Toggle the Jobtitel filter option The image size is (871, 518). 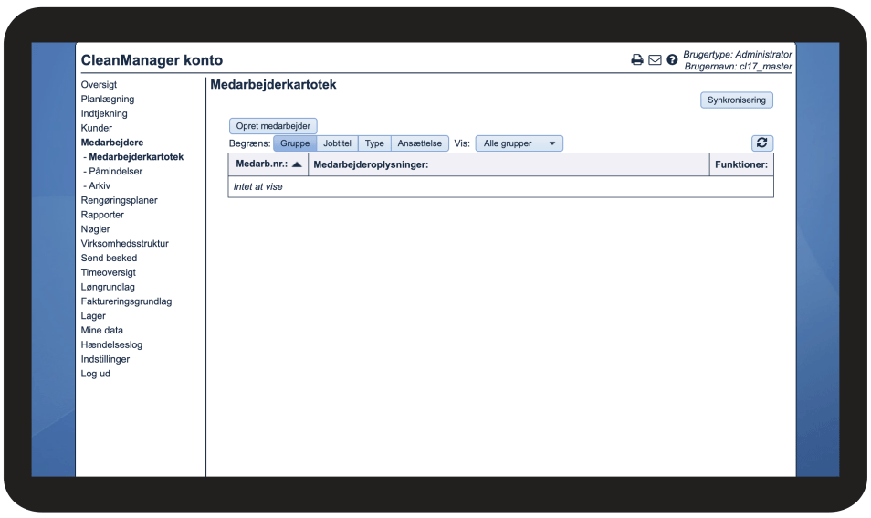[x=337, y=143]
